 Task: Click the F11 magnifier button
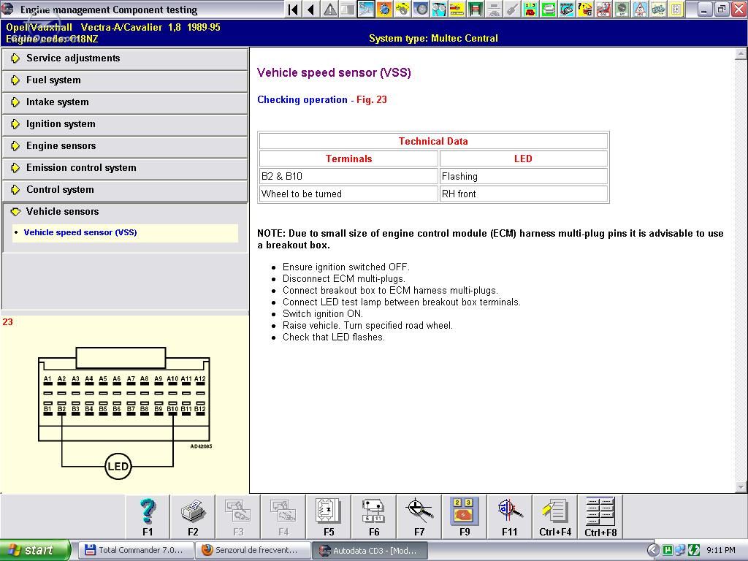coord(509,516)
